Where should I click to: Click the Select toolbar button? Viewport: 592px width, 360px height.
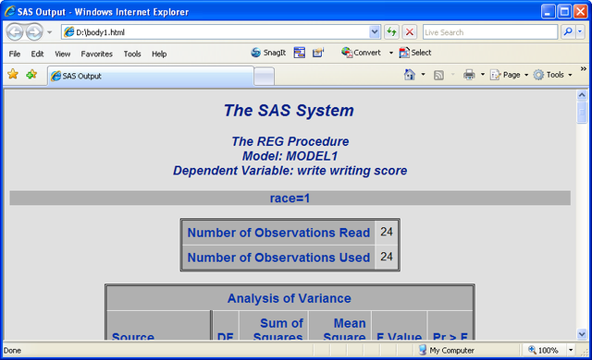click(x=415, y=53)
